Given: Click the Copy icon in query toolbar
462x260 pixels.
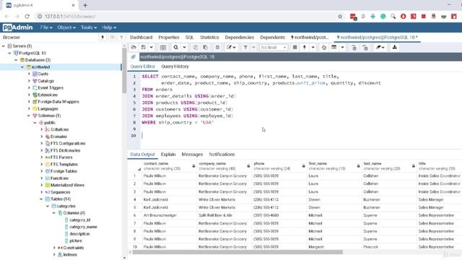Looking at the screenshot, I should 196,48.
